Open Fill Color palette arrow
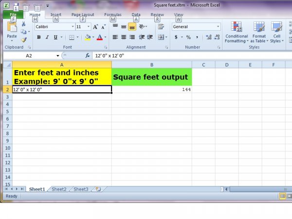Image resolution: width=292 pixels, height=219 pixels. point(93,37)
